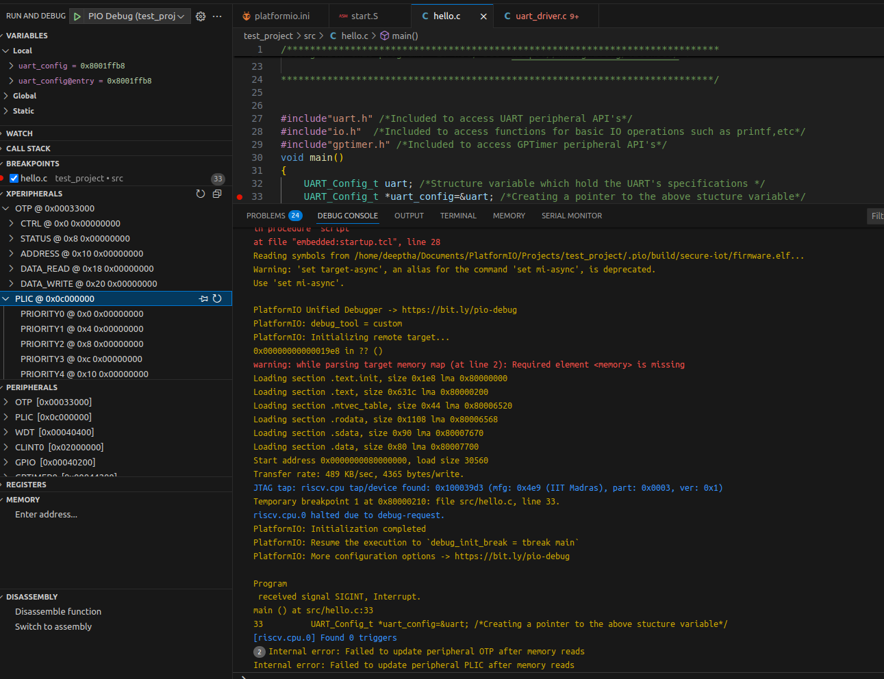Click the memory Enter address field

click(x=47, y=514)
